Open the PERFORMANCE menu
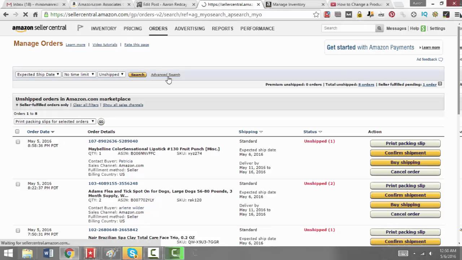The height and width of the screenshot is (260, 462). (257, 29)
